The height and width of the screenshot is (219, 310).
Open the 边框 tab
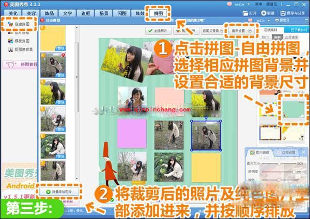click(x=86, y=13)
